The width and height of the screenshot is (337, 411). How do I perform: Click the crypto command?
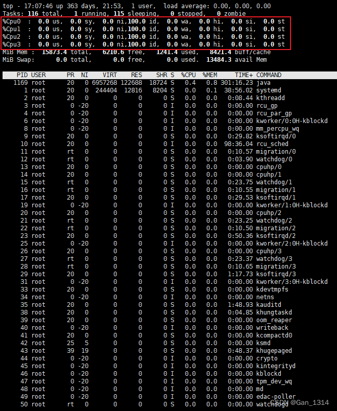click(x=267, y=358)
